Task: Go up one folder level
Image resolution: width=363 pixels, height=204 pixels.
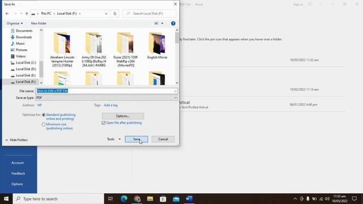Action: click(x=27, y=14)
